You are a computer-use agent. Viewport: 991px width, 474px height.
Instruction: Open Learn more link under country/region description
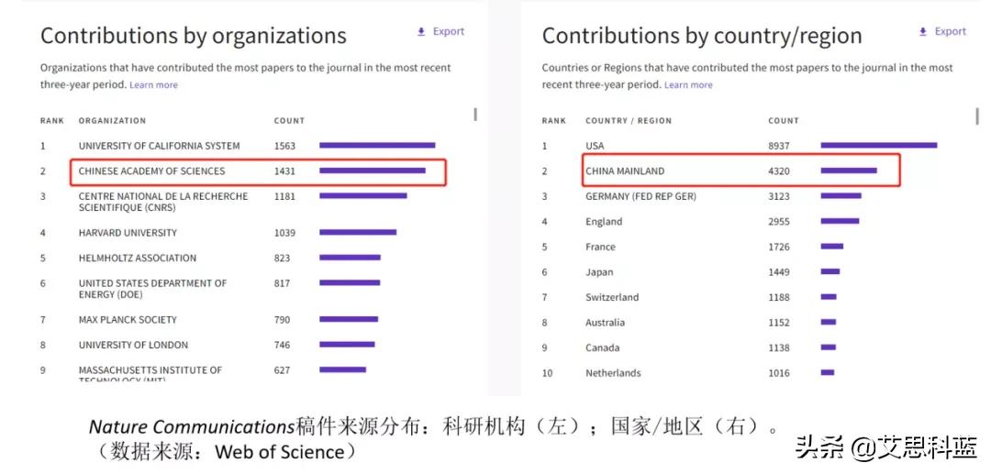(688, 84)
